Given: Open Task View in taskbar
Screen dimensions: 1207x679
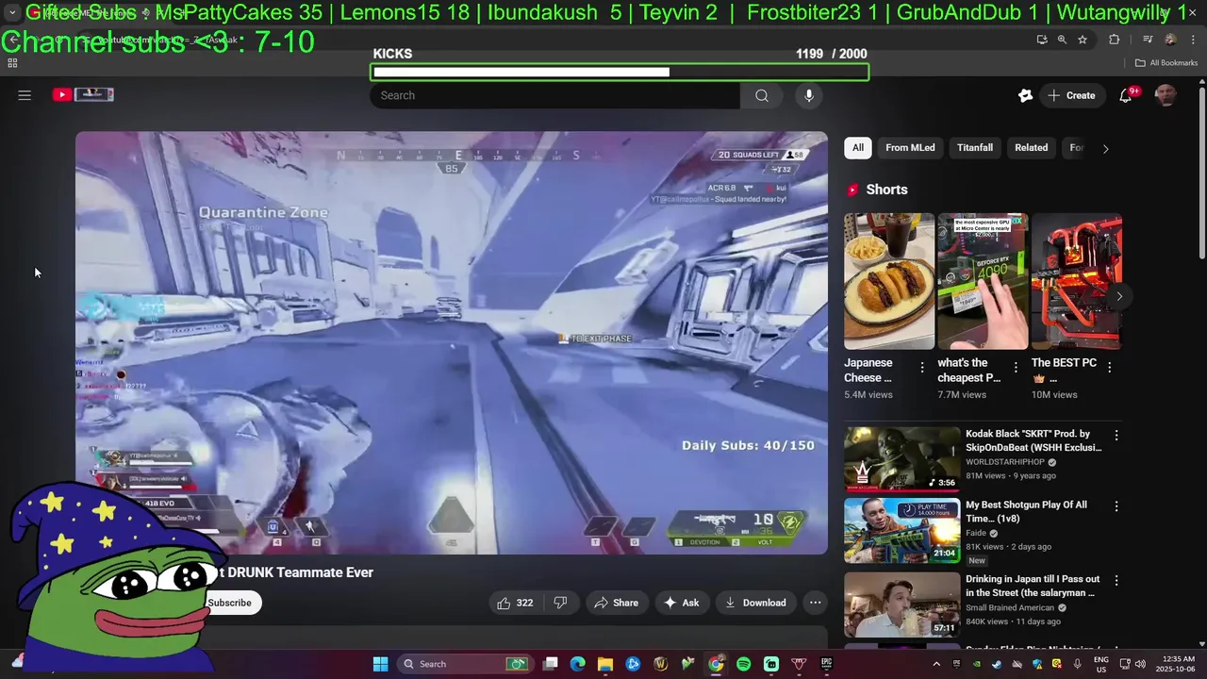Looking at the screenshot, I should (551, 664).
